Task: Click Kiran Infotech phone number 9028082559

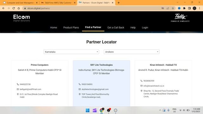Action: [149, 81]
